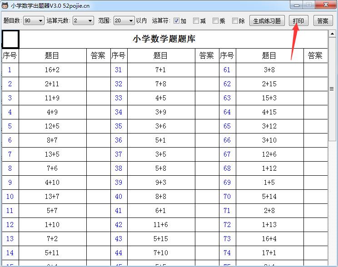This screenshot has width=338, height=267.
Task: Click the 答案 answers button in toolbar
Action: [323, 21]
